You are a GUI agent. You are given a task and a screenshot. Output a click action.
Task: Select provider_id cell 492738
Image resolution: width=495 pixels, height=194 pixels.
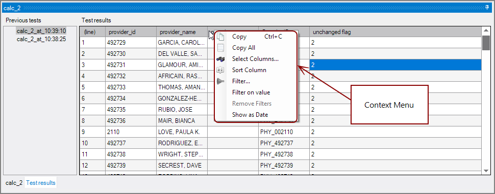pyautogui.click(x=131, y=154)
